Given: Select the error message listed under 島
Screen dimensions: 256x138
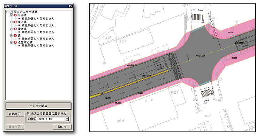Looking at the screenshot, I should [x=38, y=39].
